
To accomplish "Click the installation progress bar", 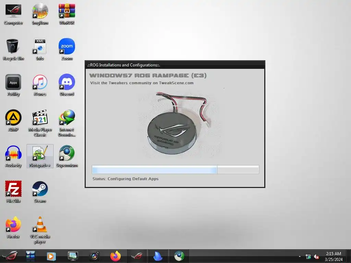I will pos(175,170).
